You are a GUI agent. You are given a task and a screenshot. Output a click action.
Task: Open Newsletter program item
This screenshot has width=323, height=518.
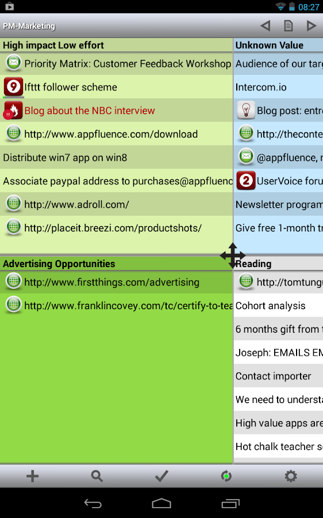point(279,204)
